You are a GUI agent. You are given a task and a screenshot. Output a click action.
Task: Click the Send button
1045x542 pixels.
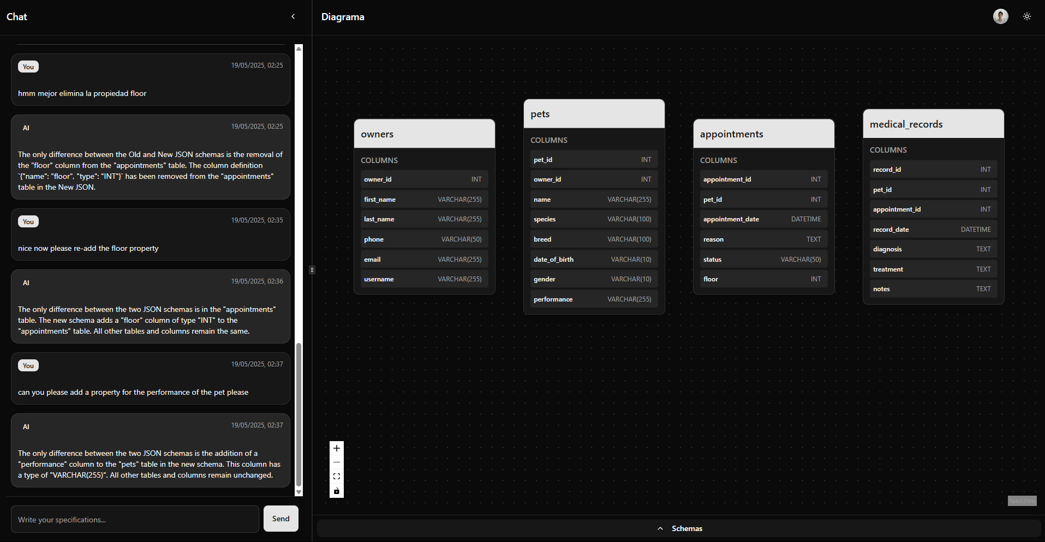pos(281,519)
